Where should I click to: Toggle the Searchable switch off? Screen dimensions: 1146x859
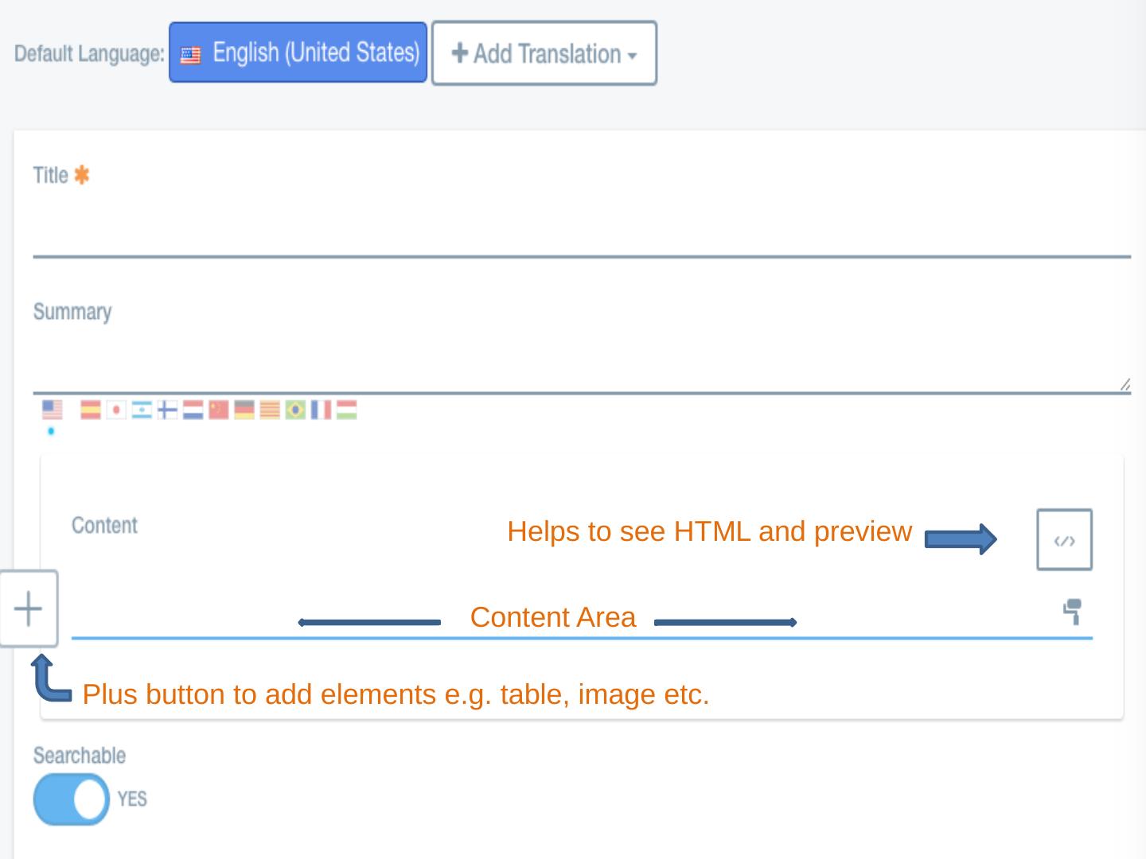click(x=72, y=799)
